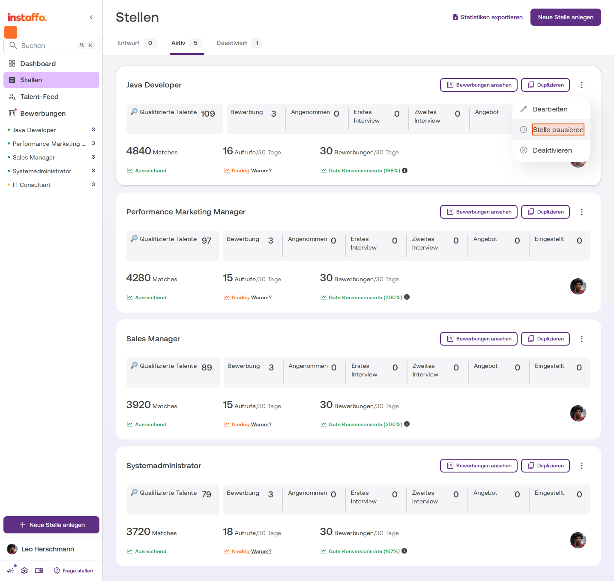The image size is (614, 581).
Task: Click info icon beside Performance Marketing conversion rate
Action: point(407,297)
